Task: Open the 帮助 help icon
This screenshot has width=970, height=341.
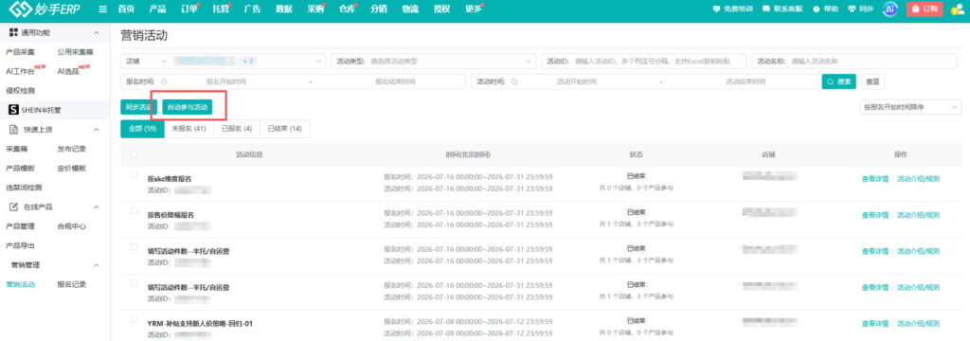Action: (826, 9)
